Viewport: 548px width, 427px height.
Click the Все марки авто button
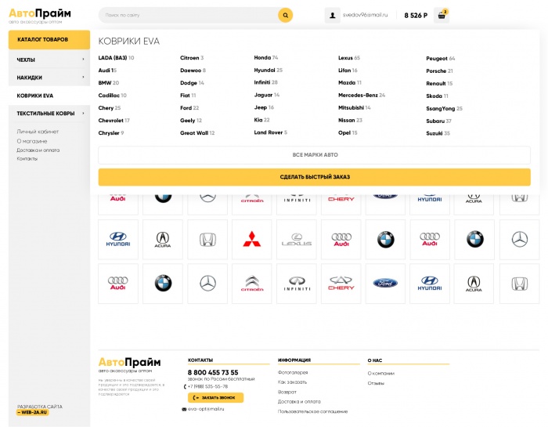pos(314,155)
